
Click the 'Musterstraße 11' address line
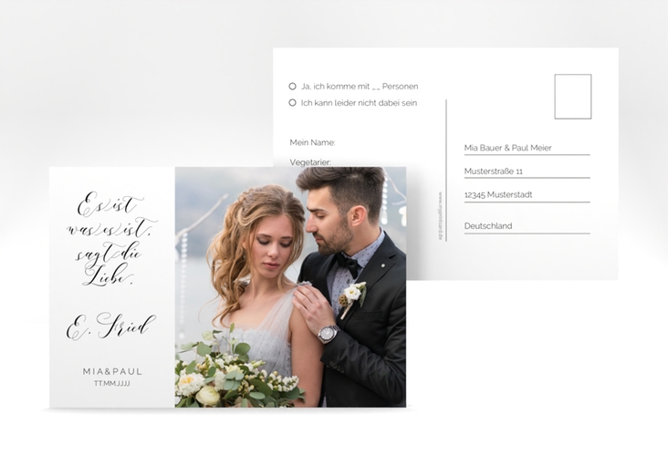point(494,171)
